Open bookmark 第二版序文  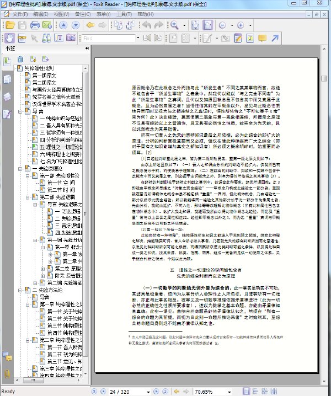point(44,83)
